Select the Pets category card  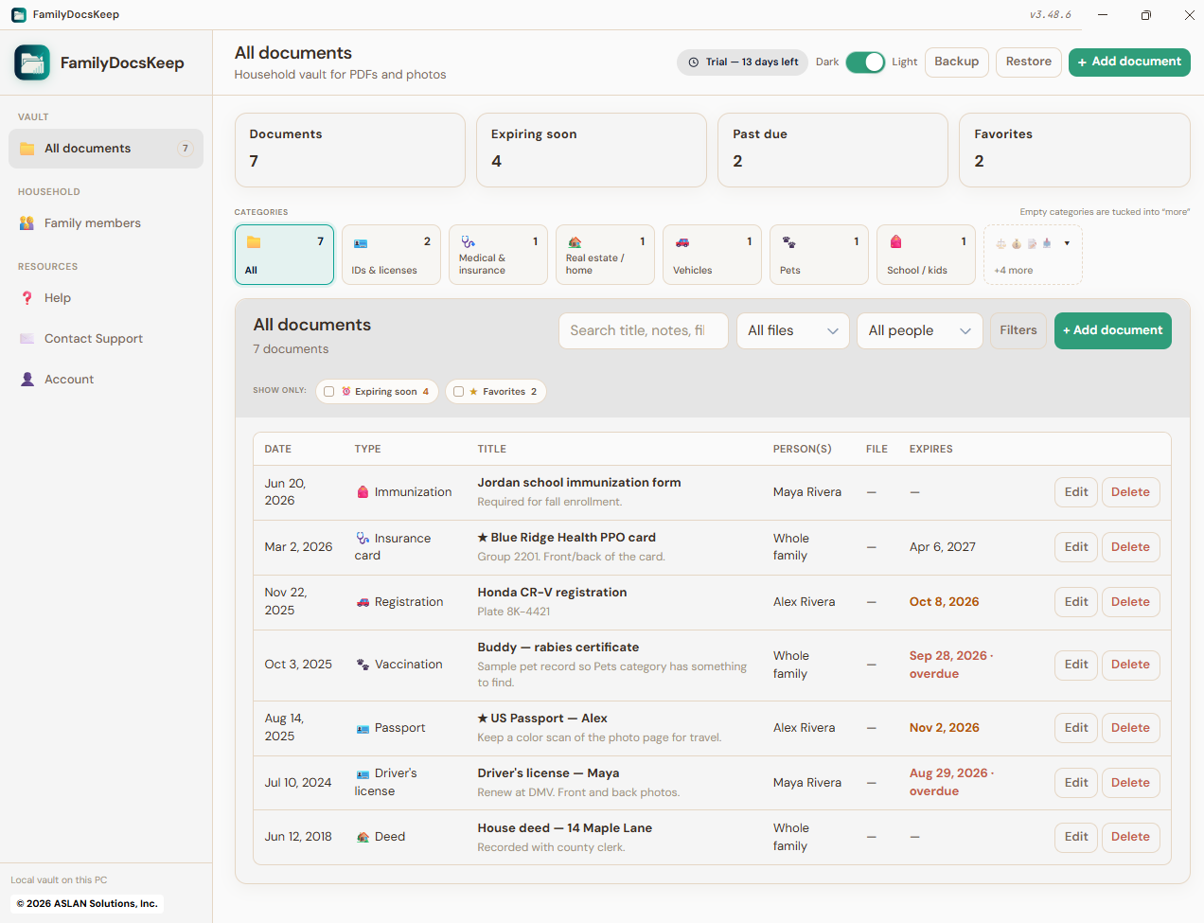click(819, 255)
